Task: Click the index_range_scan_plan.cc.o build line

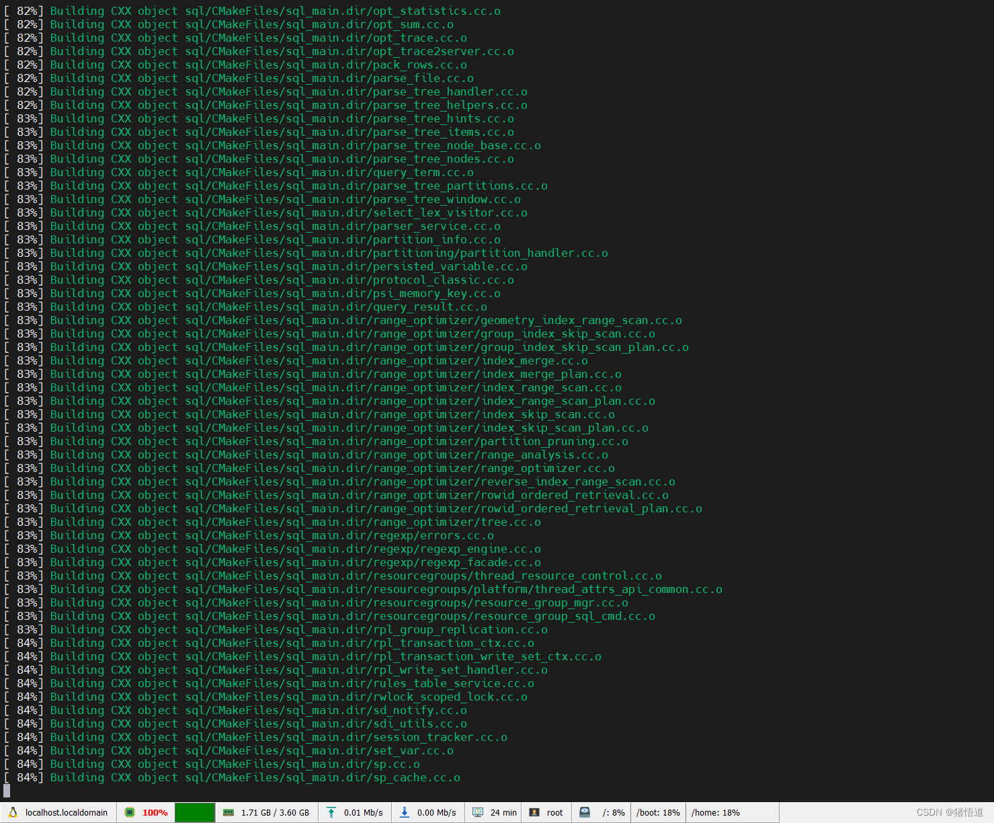Action: (329, 401)
